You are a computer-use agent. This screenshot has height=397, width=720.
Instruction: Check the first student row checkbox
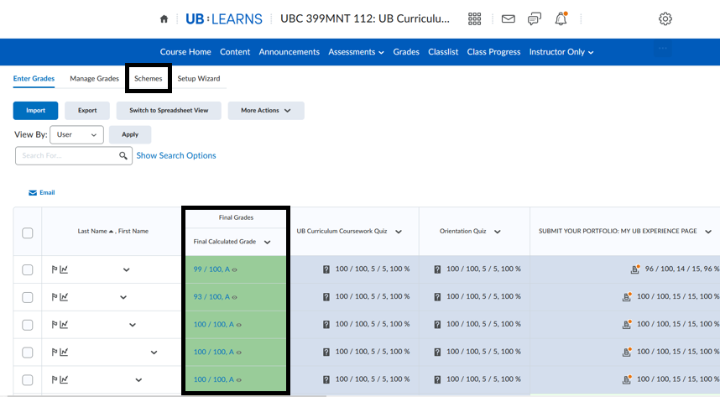[x=28, y=269]
